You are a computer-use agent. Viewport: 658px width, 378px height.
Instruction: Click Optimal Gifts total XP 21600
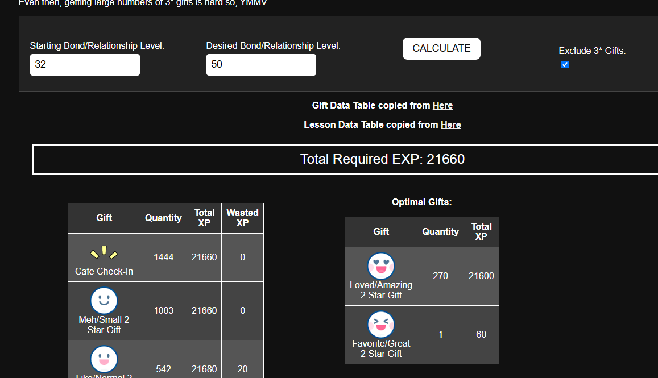(481, 276)
